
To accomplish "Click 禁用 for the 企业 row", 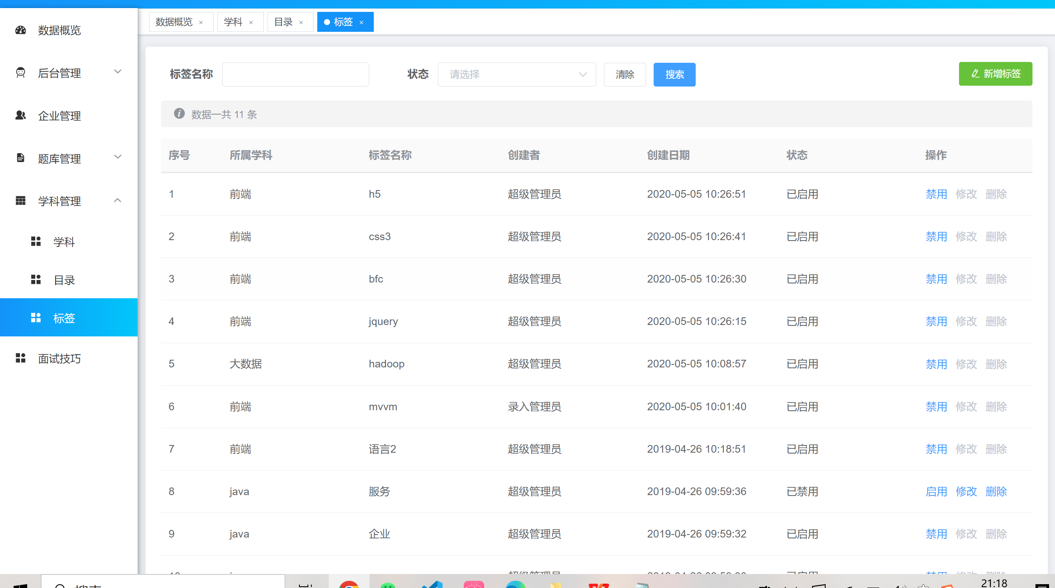I will 937,534.
